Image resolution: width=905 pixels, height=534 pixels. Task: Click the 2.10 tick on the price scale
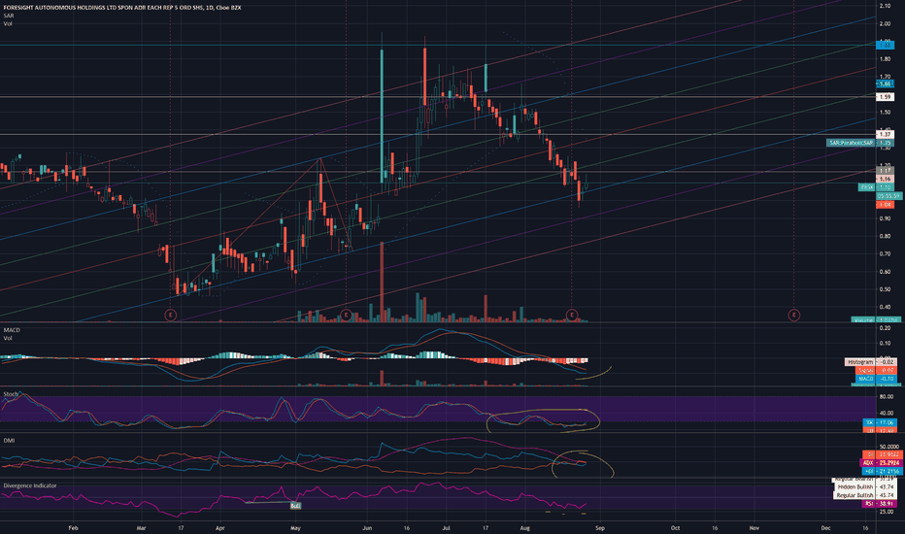click(x=885, y=6)
